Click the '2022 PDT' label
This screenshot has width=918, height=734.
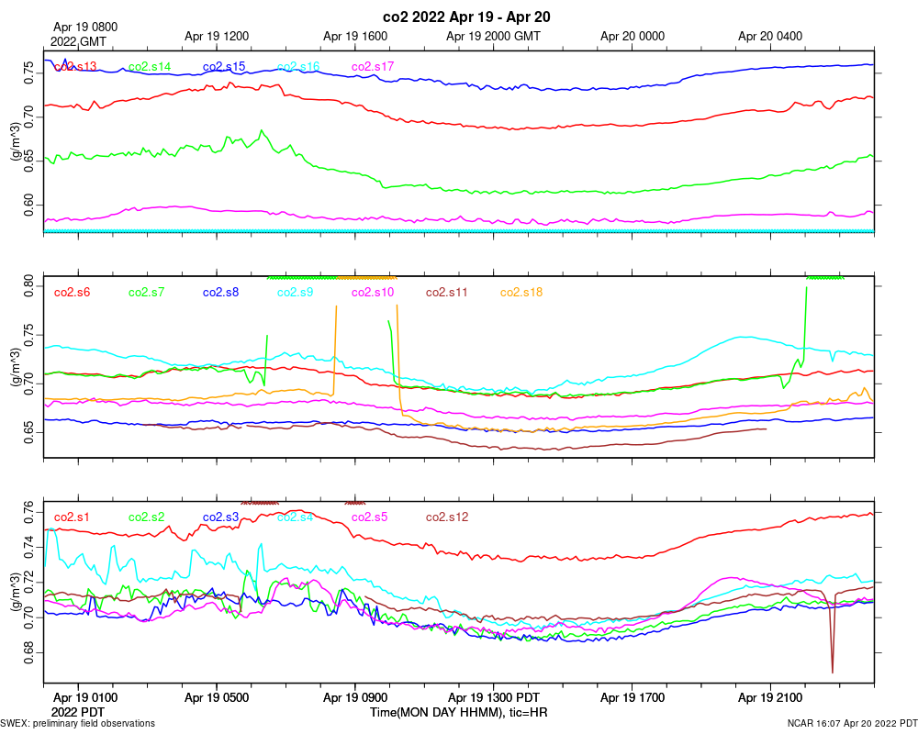[x=78, y=712]
